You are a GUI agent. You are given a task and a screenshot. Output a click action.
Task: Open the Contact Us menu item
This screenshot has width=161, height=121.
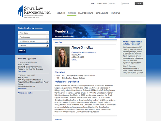pyautogui.click(x=115, y=13)
